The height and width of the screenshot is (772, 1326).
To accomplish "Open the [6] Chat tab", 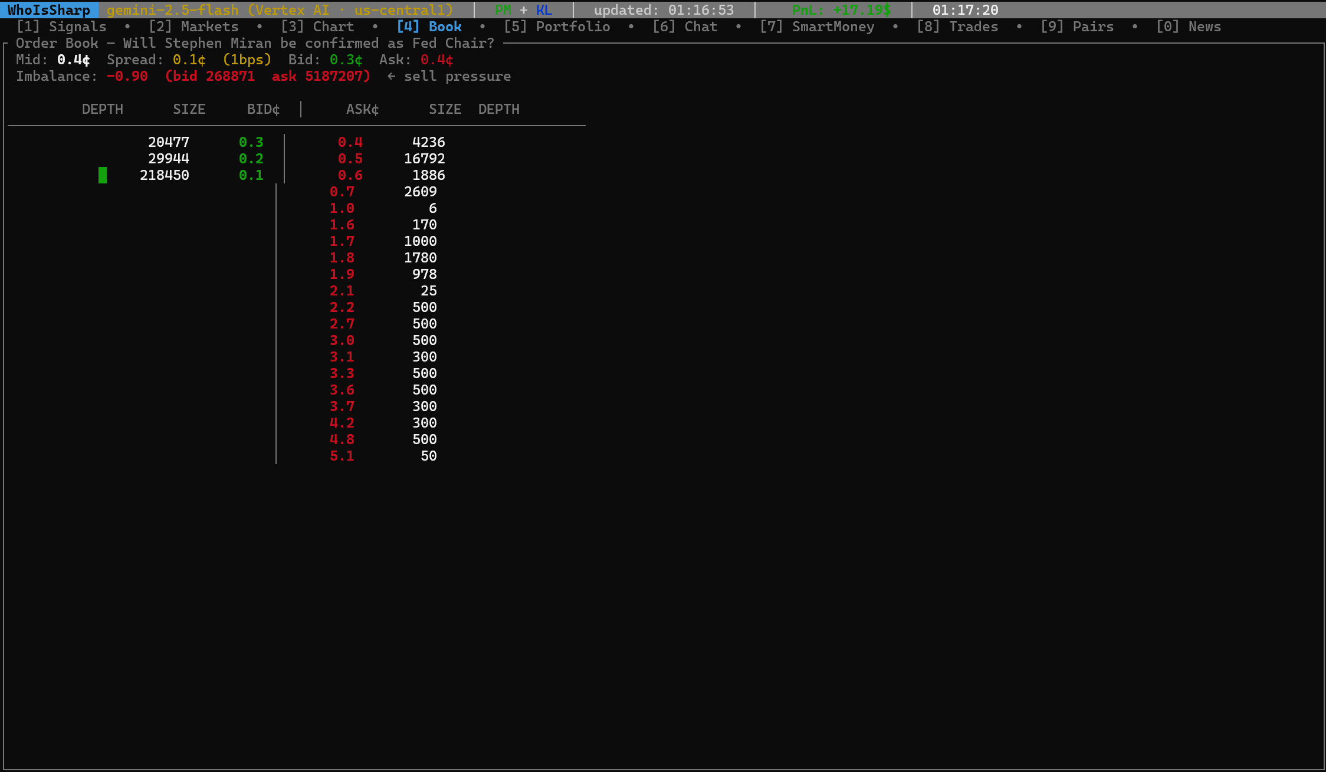I will (x=685, y=27).
